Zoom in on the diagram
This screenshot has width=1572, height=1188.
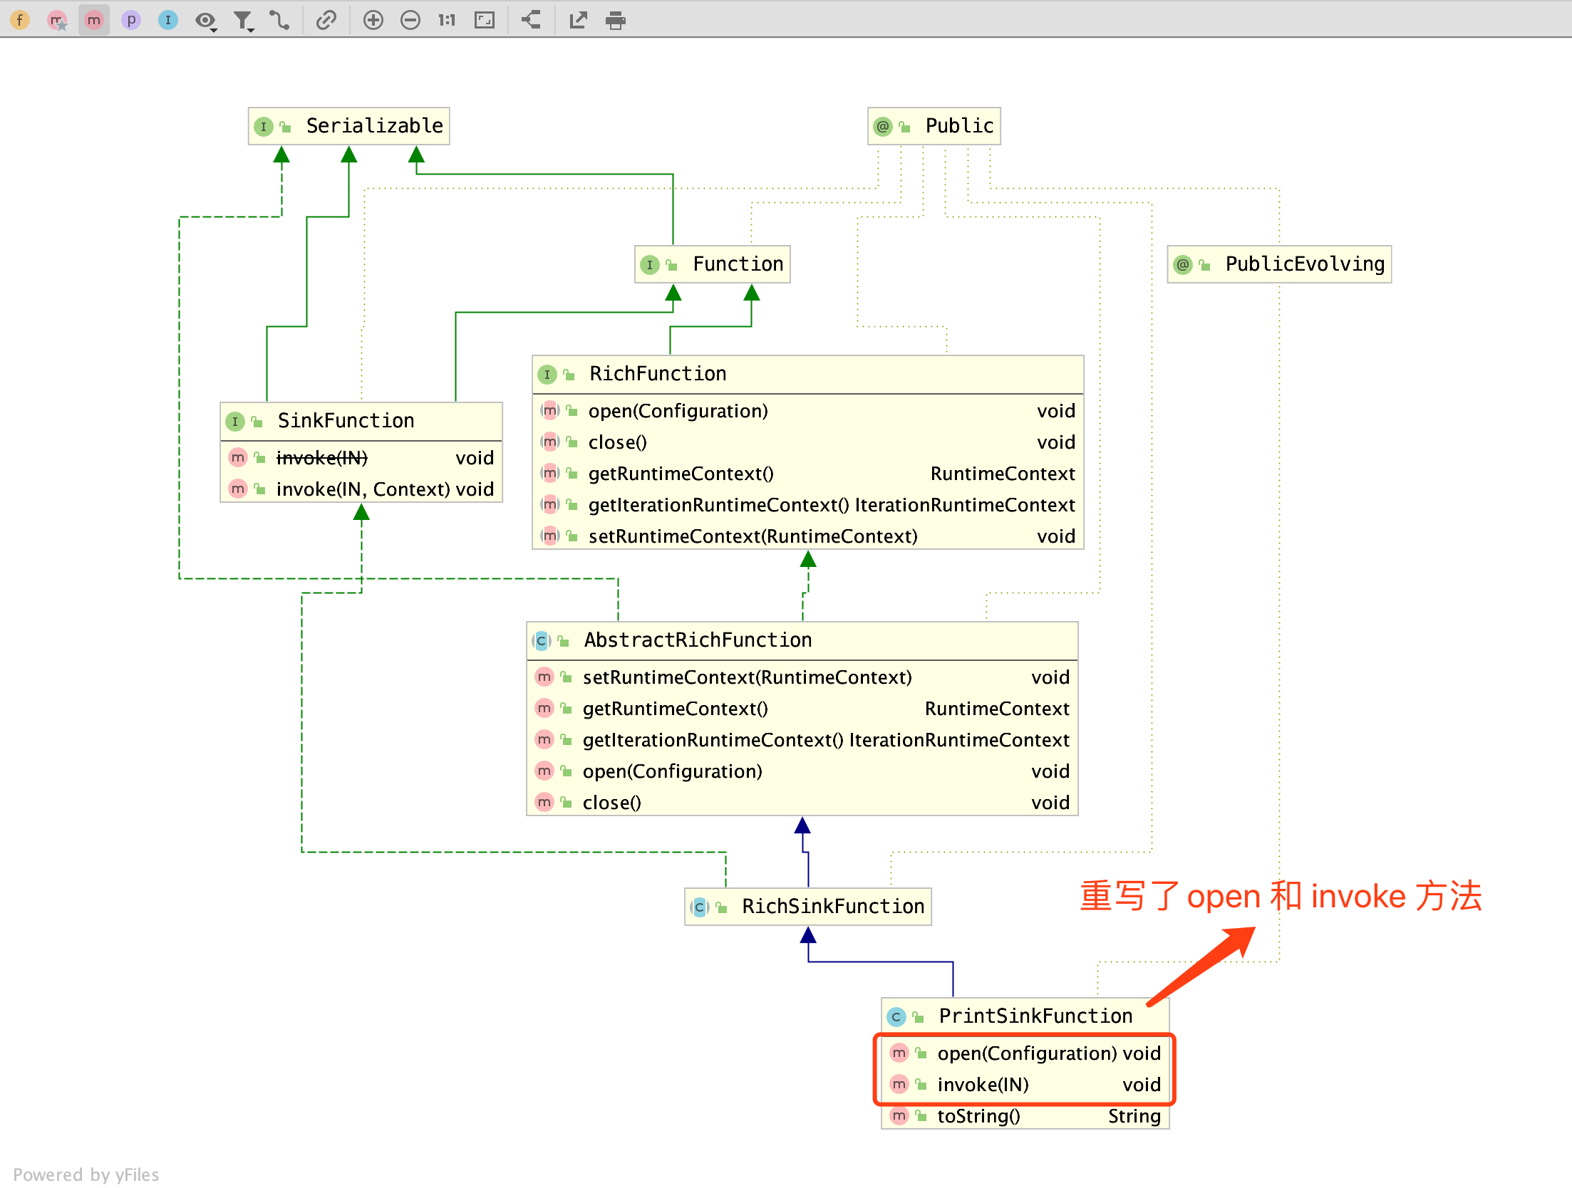[x=373, y=20]
